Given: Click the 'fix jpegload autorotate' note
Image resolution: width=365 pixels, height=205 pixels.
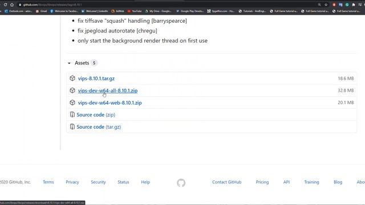Looking at the screenshot, I should pyautogui.click(x=117, y=31).
